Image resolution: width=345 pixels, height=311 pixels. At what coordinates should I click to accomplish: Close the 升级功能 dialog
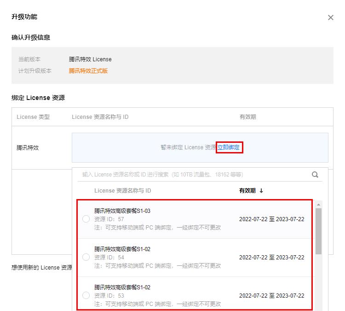(330, 18)
